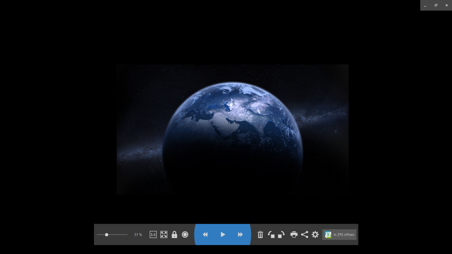The image size is (452, 254).
Task: Click the displayed Earth photo
Action: pyautogui.click(x=232, y=129)
